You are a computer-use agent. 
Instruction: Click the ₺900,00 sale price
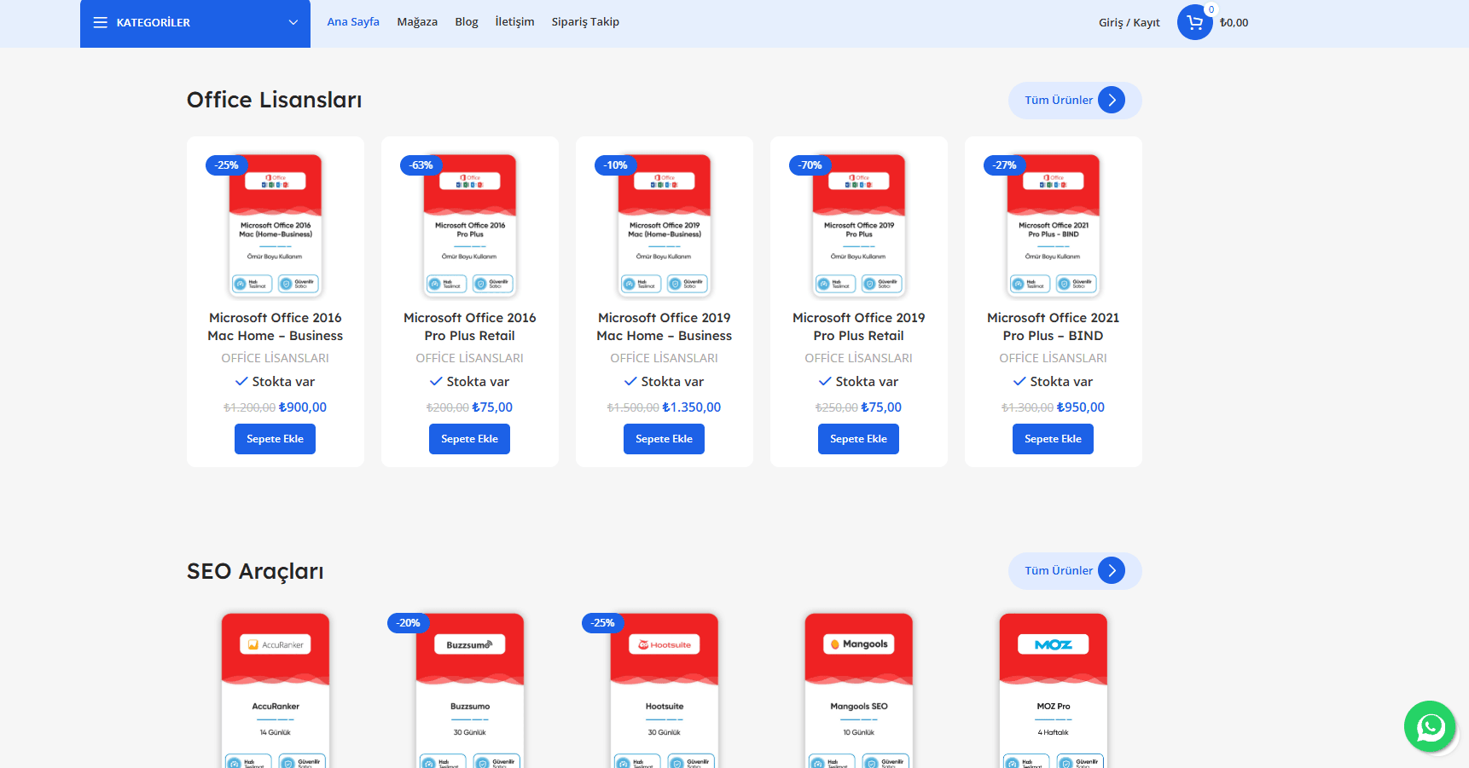click(303, 407)
